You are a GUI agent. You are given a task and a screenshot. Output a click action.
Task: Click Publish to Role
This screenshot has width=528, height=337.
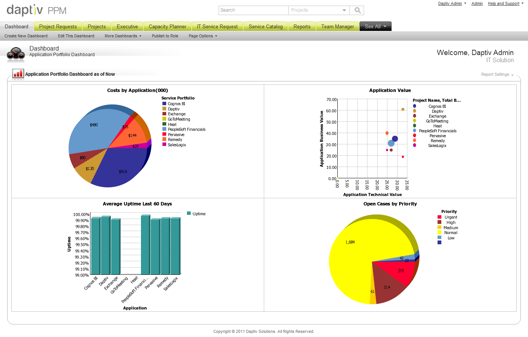click(x=165, y=36)
